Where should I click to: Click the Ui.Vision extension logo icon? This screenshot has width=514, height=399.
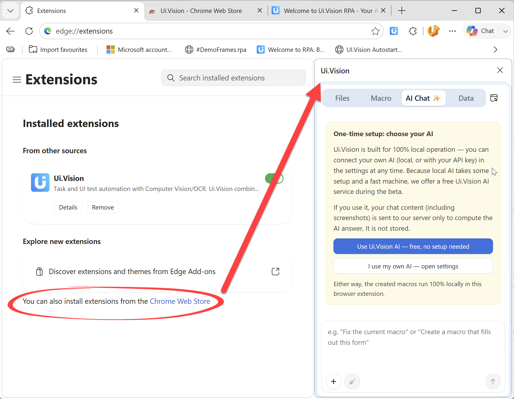pyautogui.click(x=40, y=182)
